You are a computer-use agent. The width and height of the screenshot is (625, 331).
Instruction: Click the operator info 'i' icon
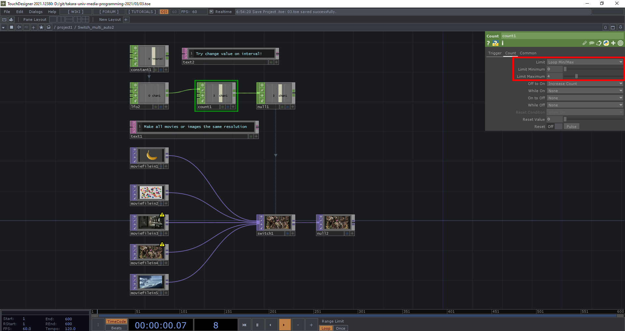[x=502, y=43]
